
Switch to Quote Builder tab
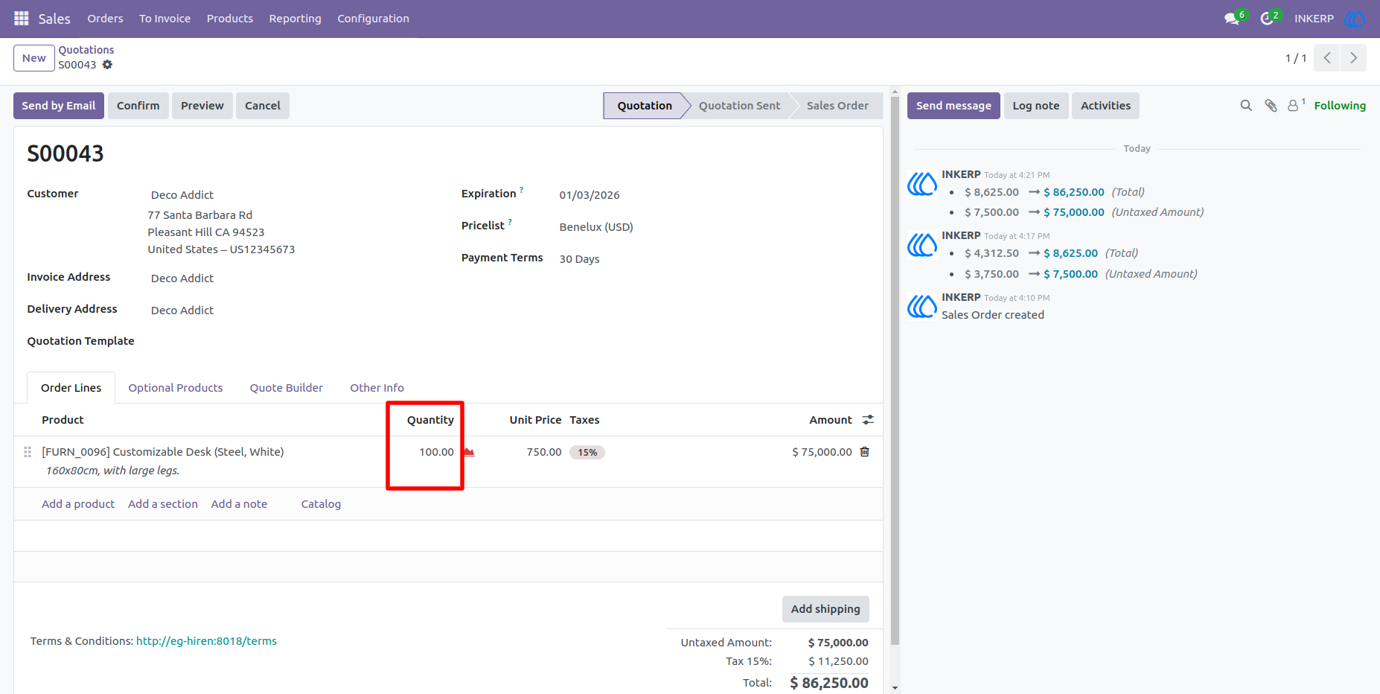click(287, 388)
